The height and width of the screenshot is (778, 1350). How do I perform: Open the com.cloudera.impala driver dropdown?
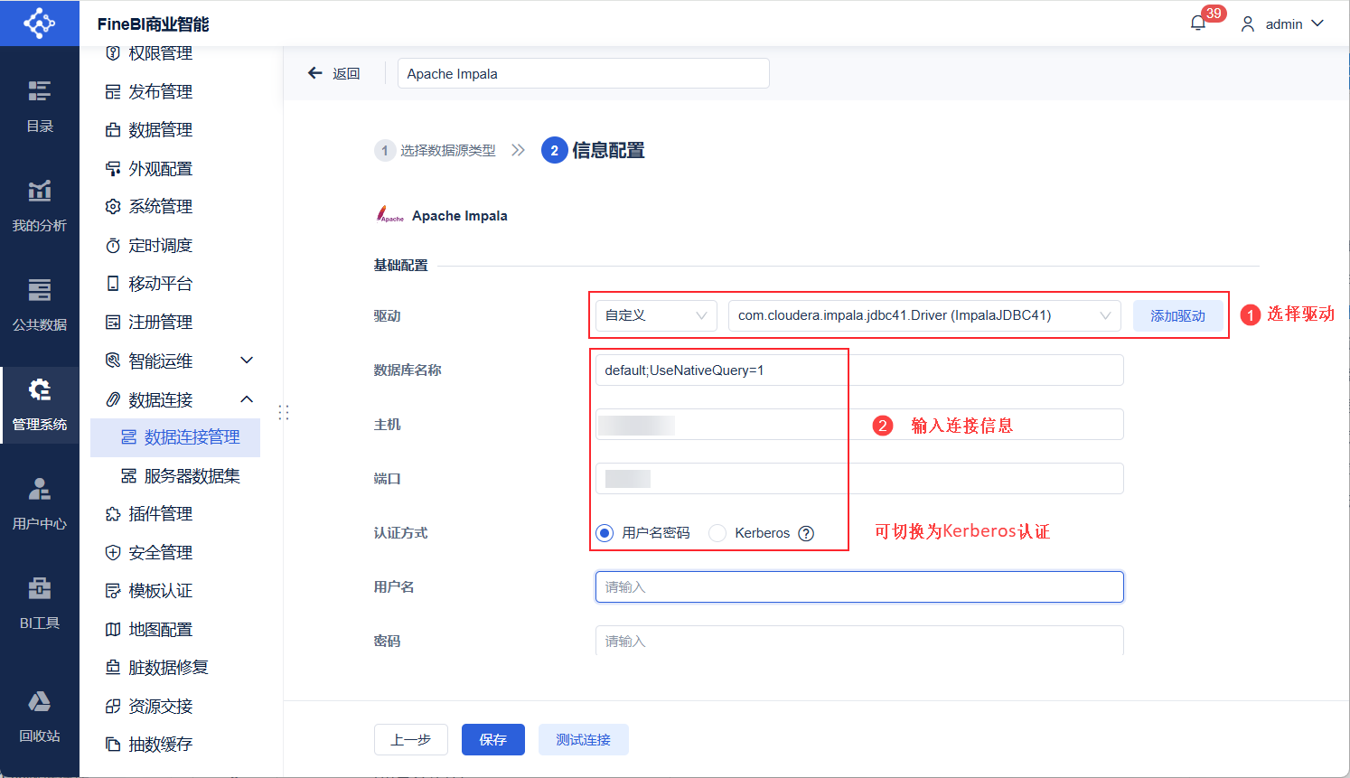coord(924,315)
